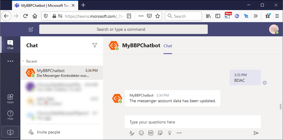Viewport: 283px width, 140px height.
Task: Open Help in Teams sidebar
Action: click(x=10, y=115)
